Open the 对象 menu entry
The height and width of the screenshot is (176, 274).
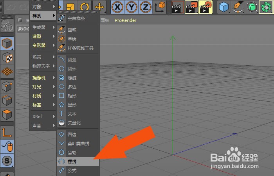(43, 7)
